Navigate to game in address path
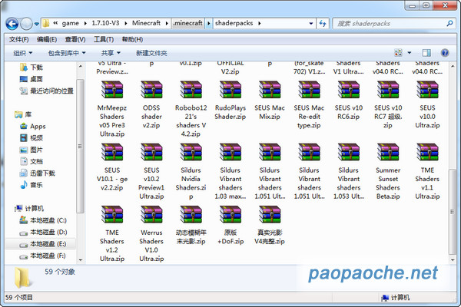Screen dimensions: 461x307 click(x=70, y=23)
